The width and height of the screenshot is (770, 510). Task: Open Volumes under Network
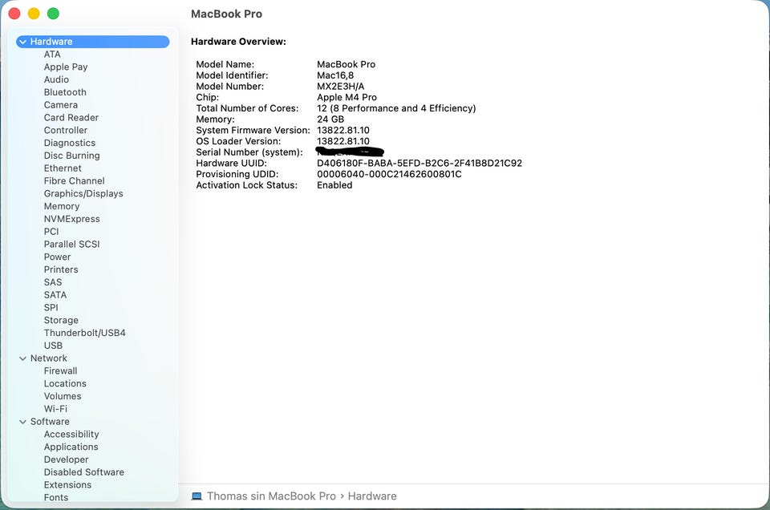coord(63,397)
